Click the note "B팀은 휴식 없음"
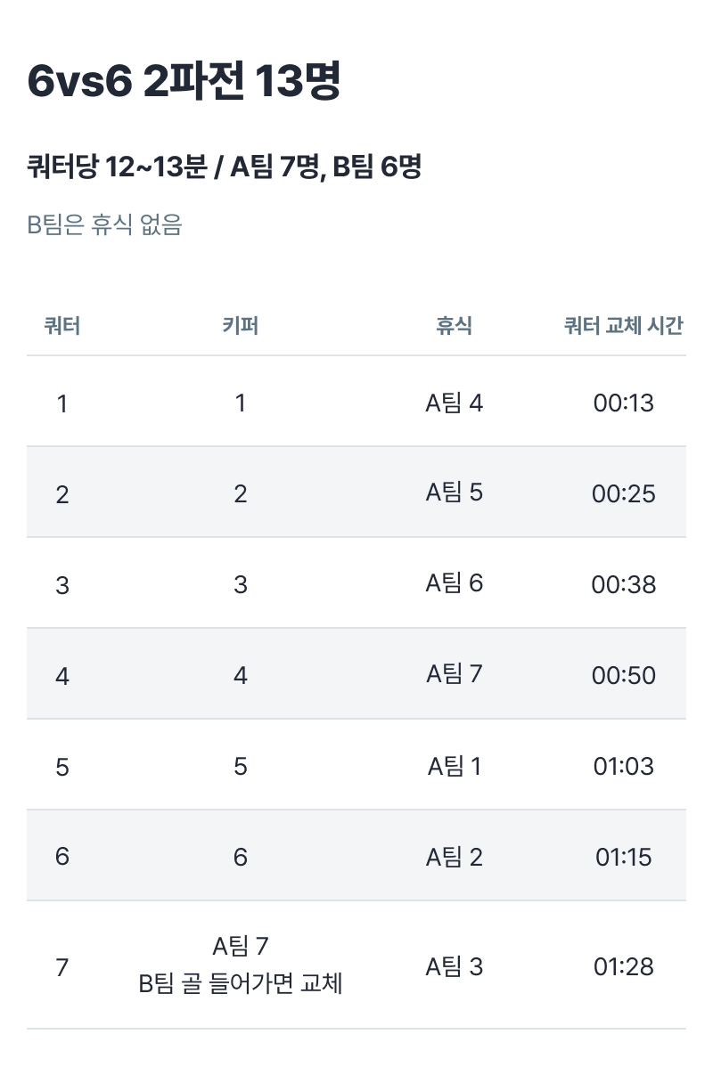Screen dimensions: 713x1083 coord(104,224)
